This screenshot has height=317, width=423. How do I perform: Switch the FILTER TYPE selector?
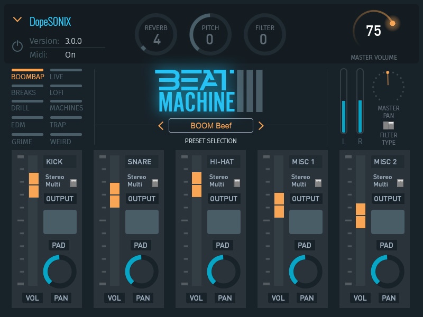point(389,125)
